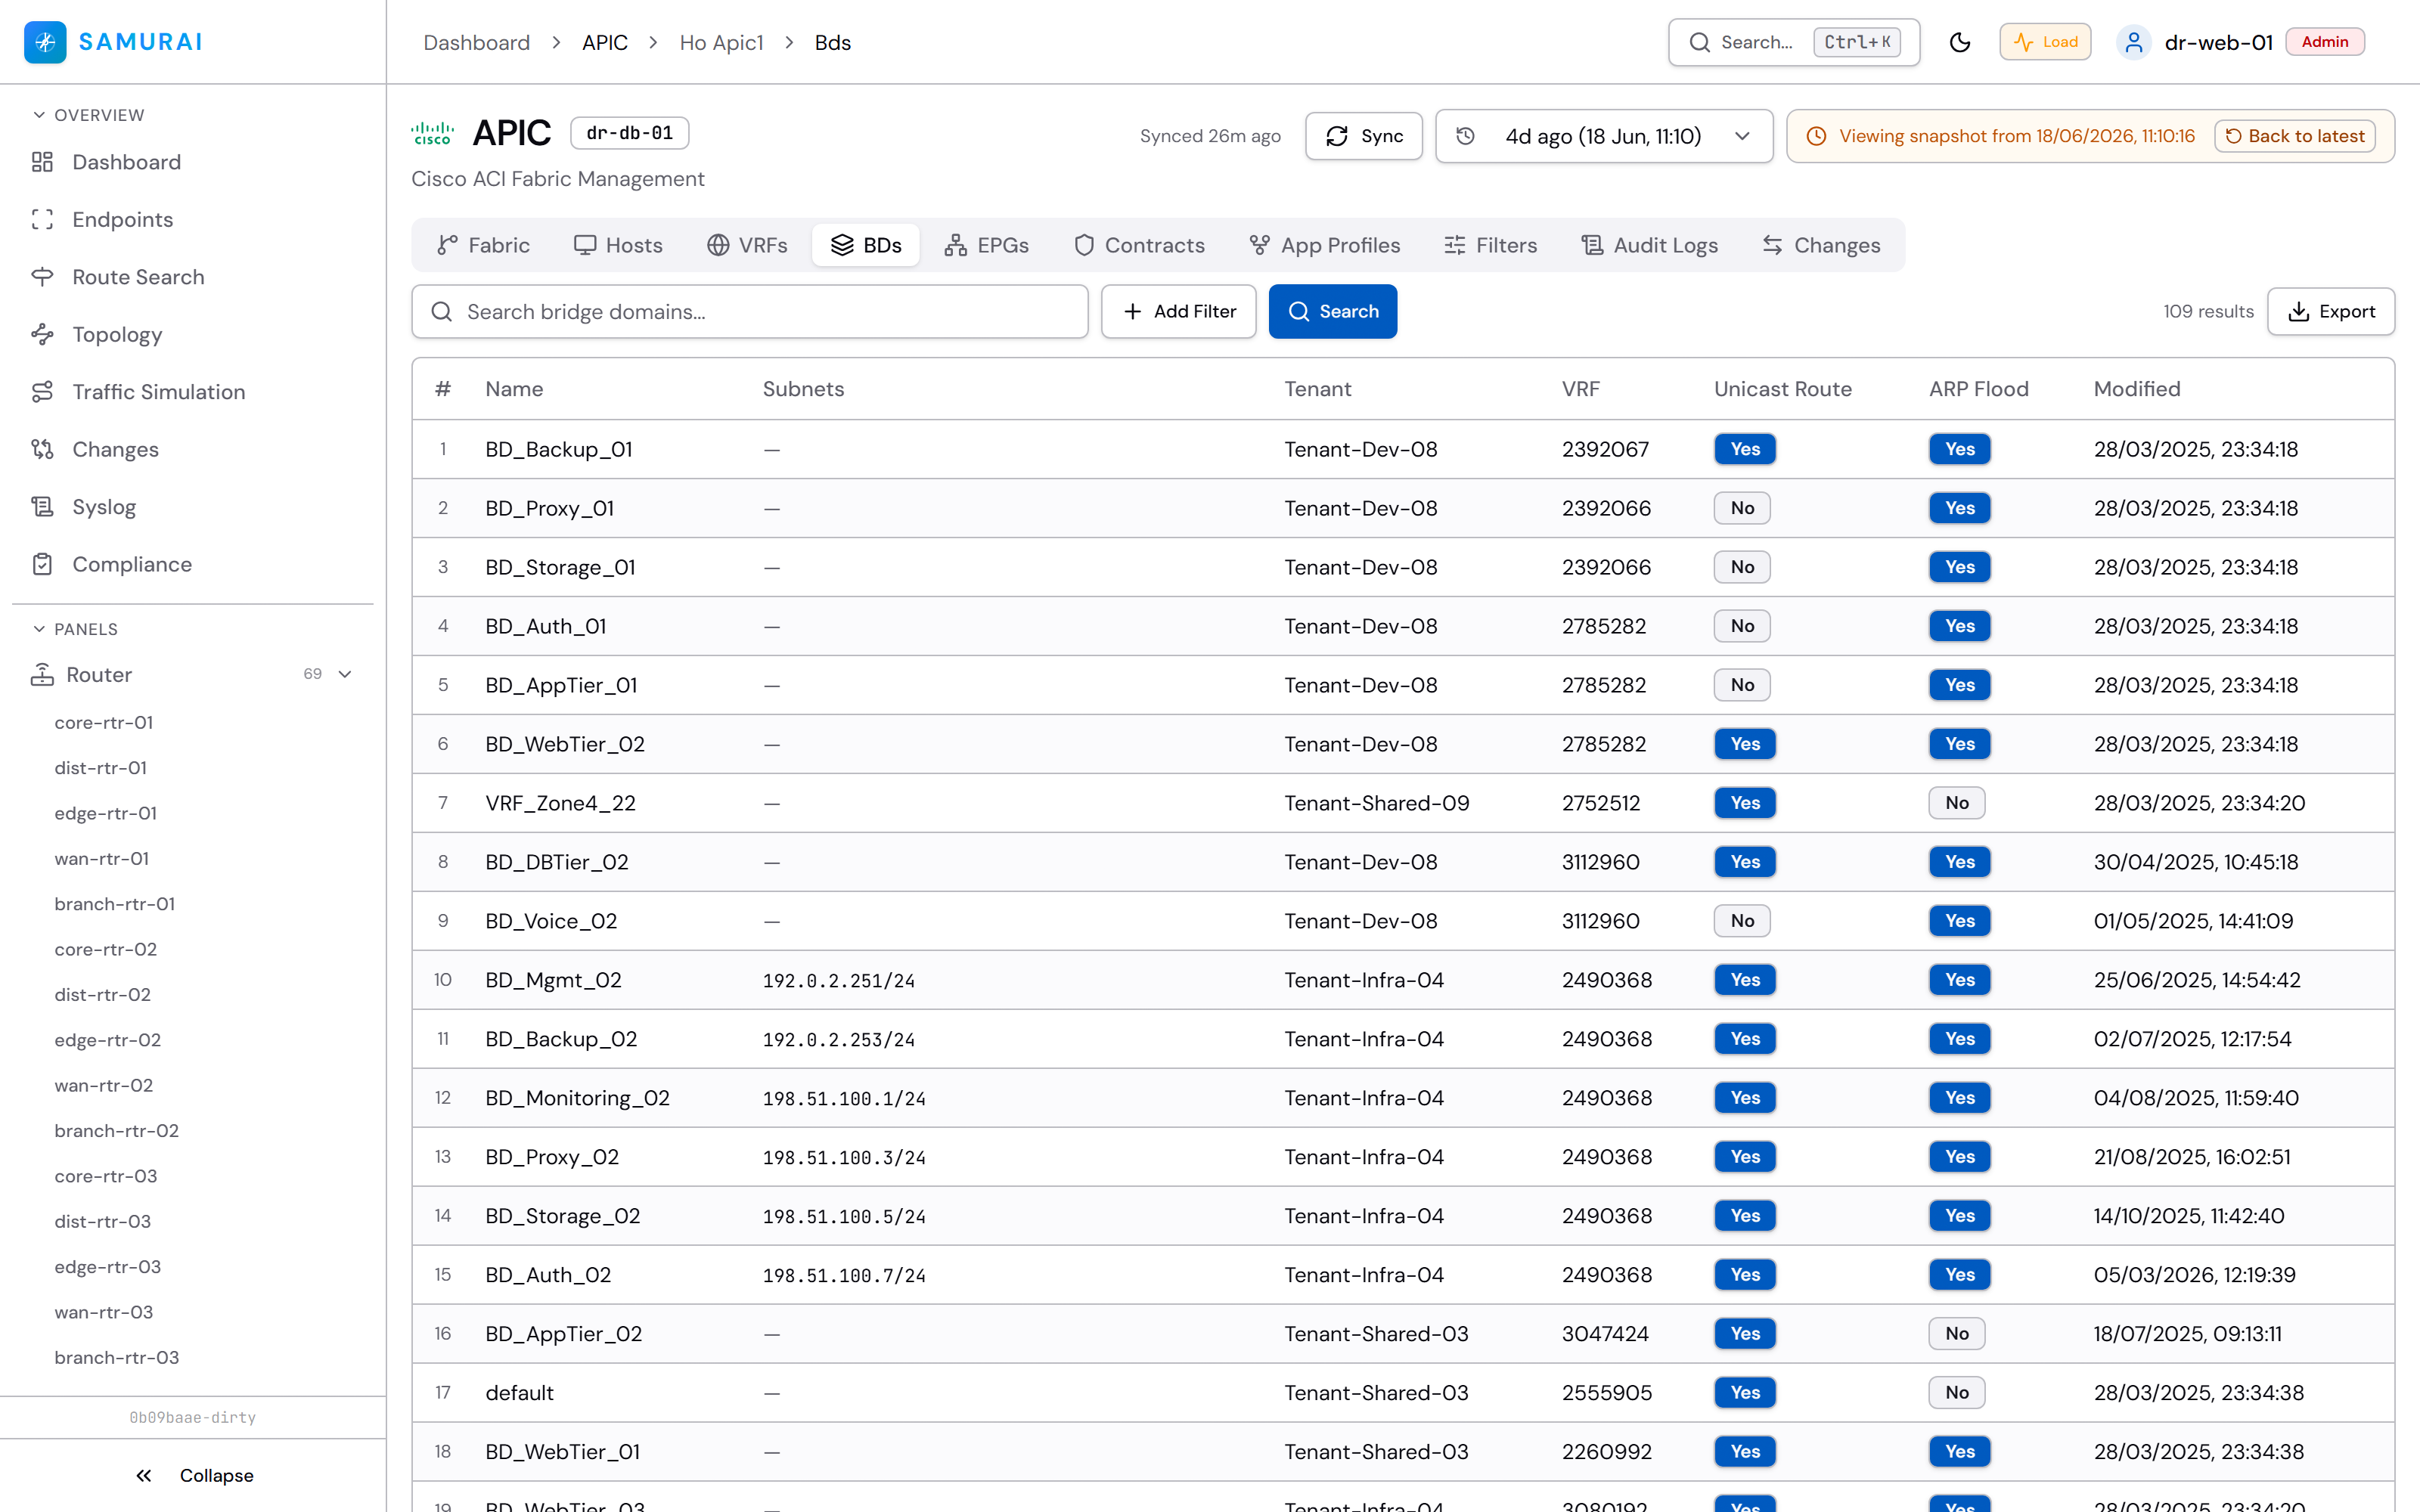Screen dimensions: 2420x1512
Task: Select branch-rtr-01 in Router list
Action: (x=114, y=904)
